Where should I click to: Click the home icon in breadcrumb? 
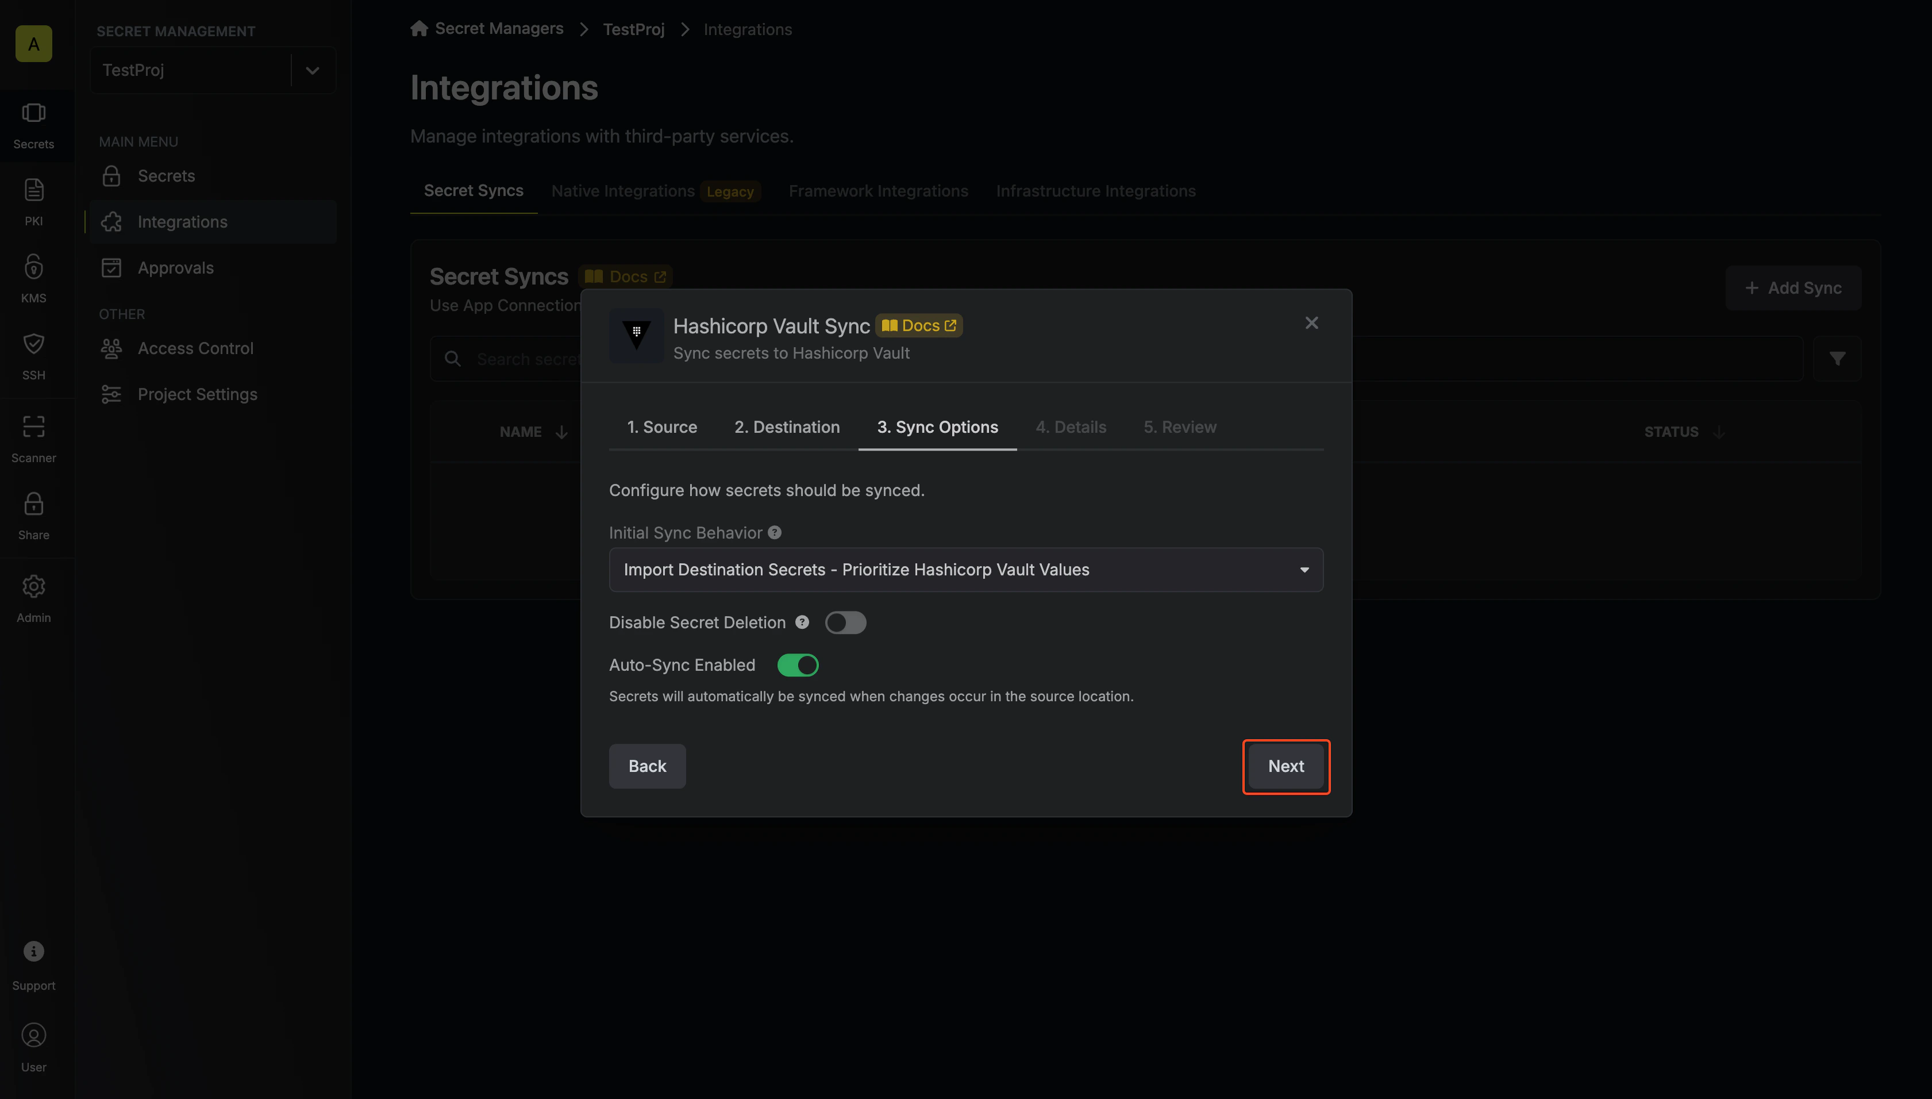coord(420,29)
